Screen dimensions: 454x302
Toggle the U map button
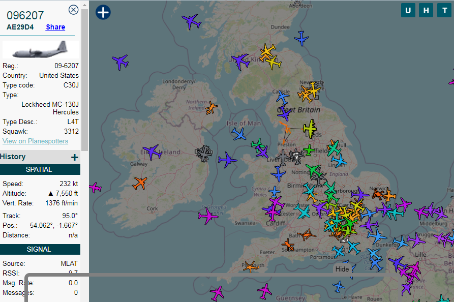click(x=408, y=11)
